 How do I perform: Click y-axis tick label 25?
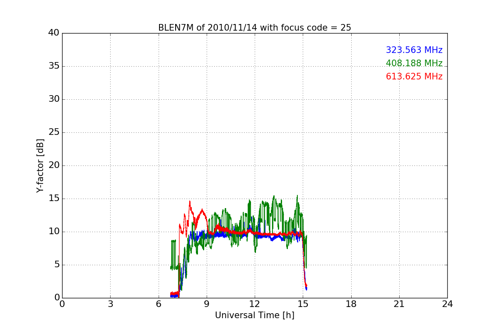point(54,132)
